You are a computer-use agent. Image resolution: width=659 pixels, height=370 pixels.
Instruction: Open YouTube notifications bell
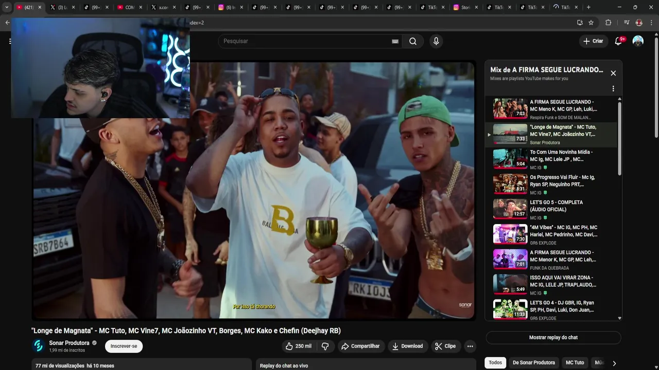[x=618, y=41]
